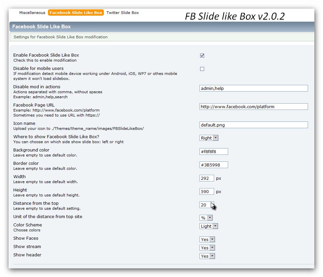Click the Icon name input field
The image size is (323, 277).
click(x=254, y=125)
